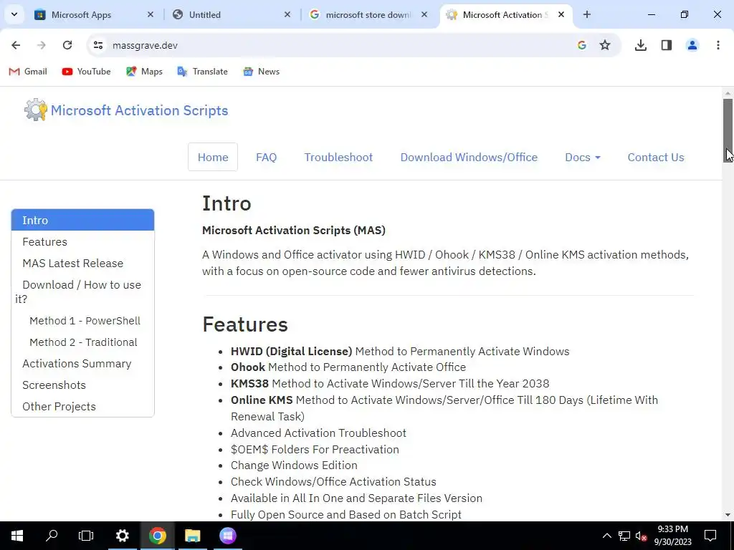
Task: Select the Home navigation item
Action: 213,157
